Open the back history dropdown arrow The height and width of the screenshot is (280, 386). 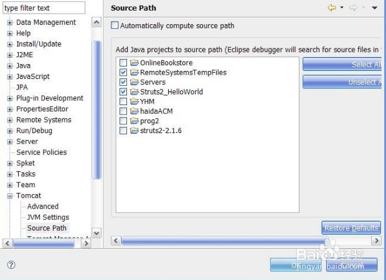tap(342, 7)
